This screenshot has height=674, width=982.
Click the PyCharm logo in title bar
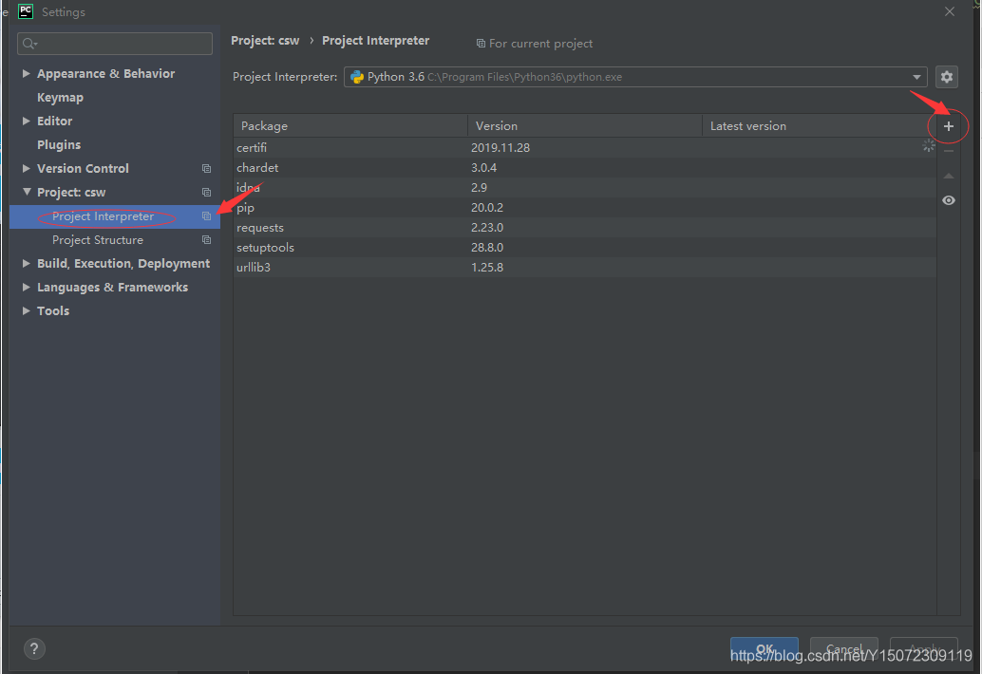pyautogui.click(x=26, y=11)
